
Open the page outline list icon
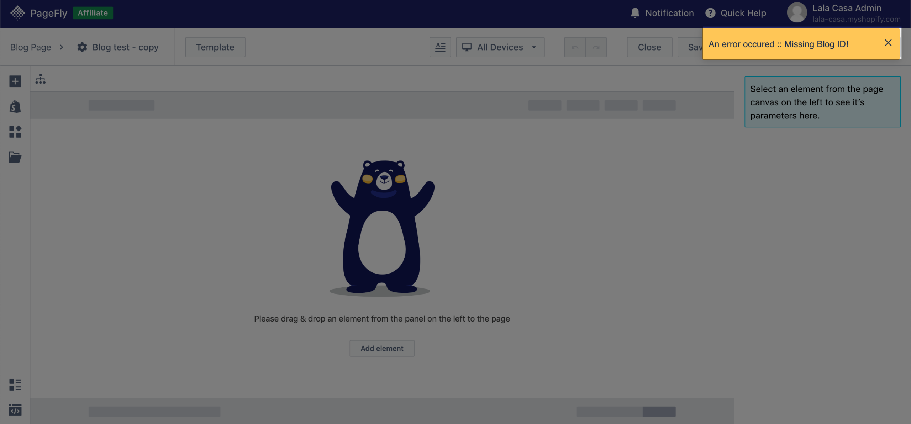15,385
